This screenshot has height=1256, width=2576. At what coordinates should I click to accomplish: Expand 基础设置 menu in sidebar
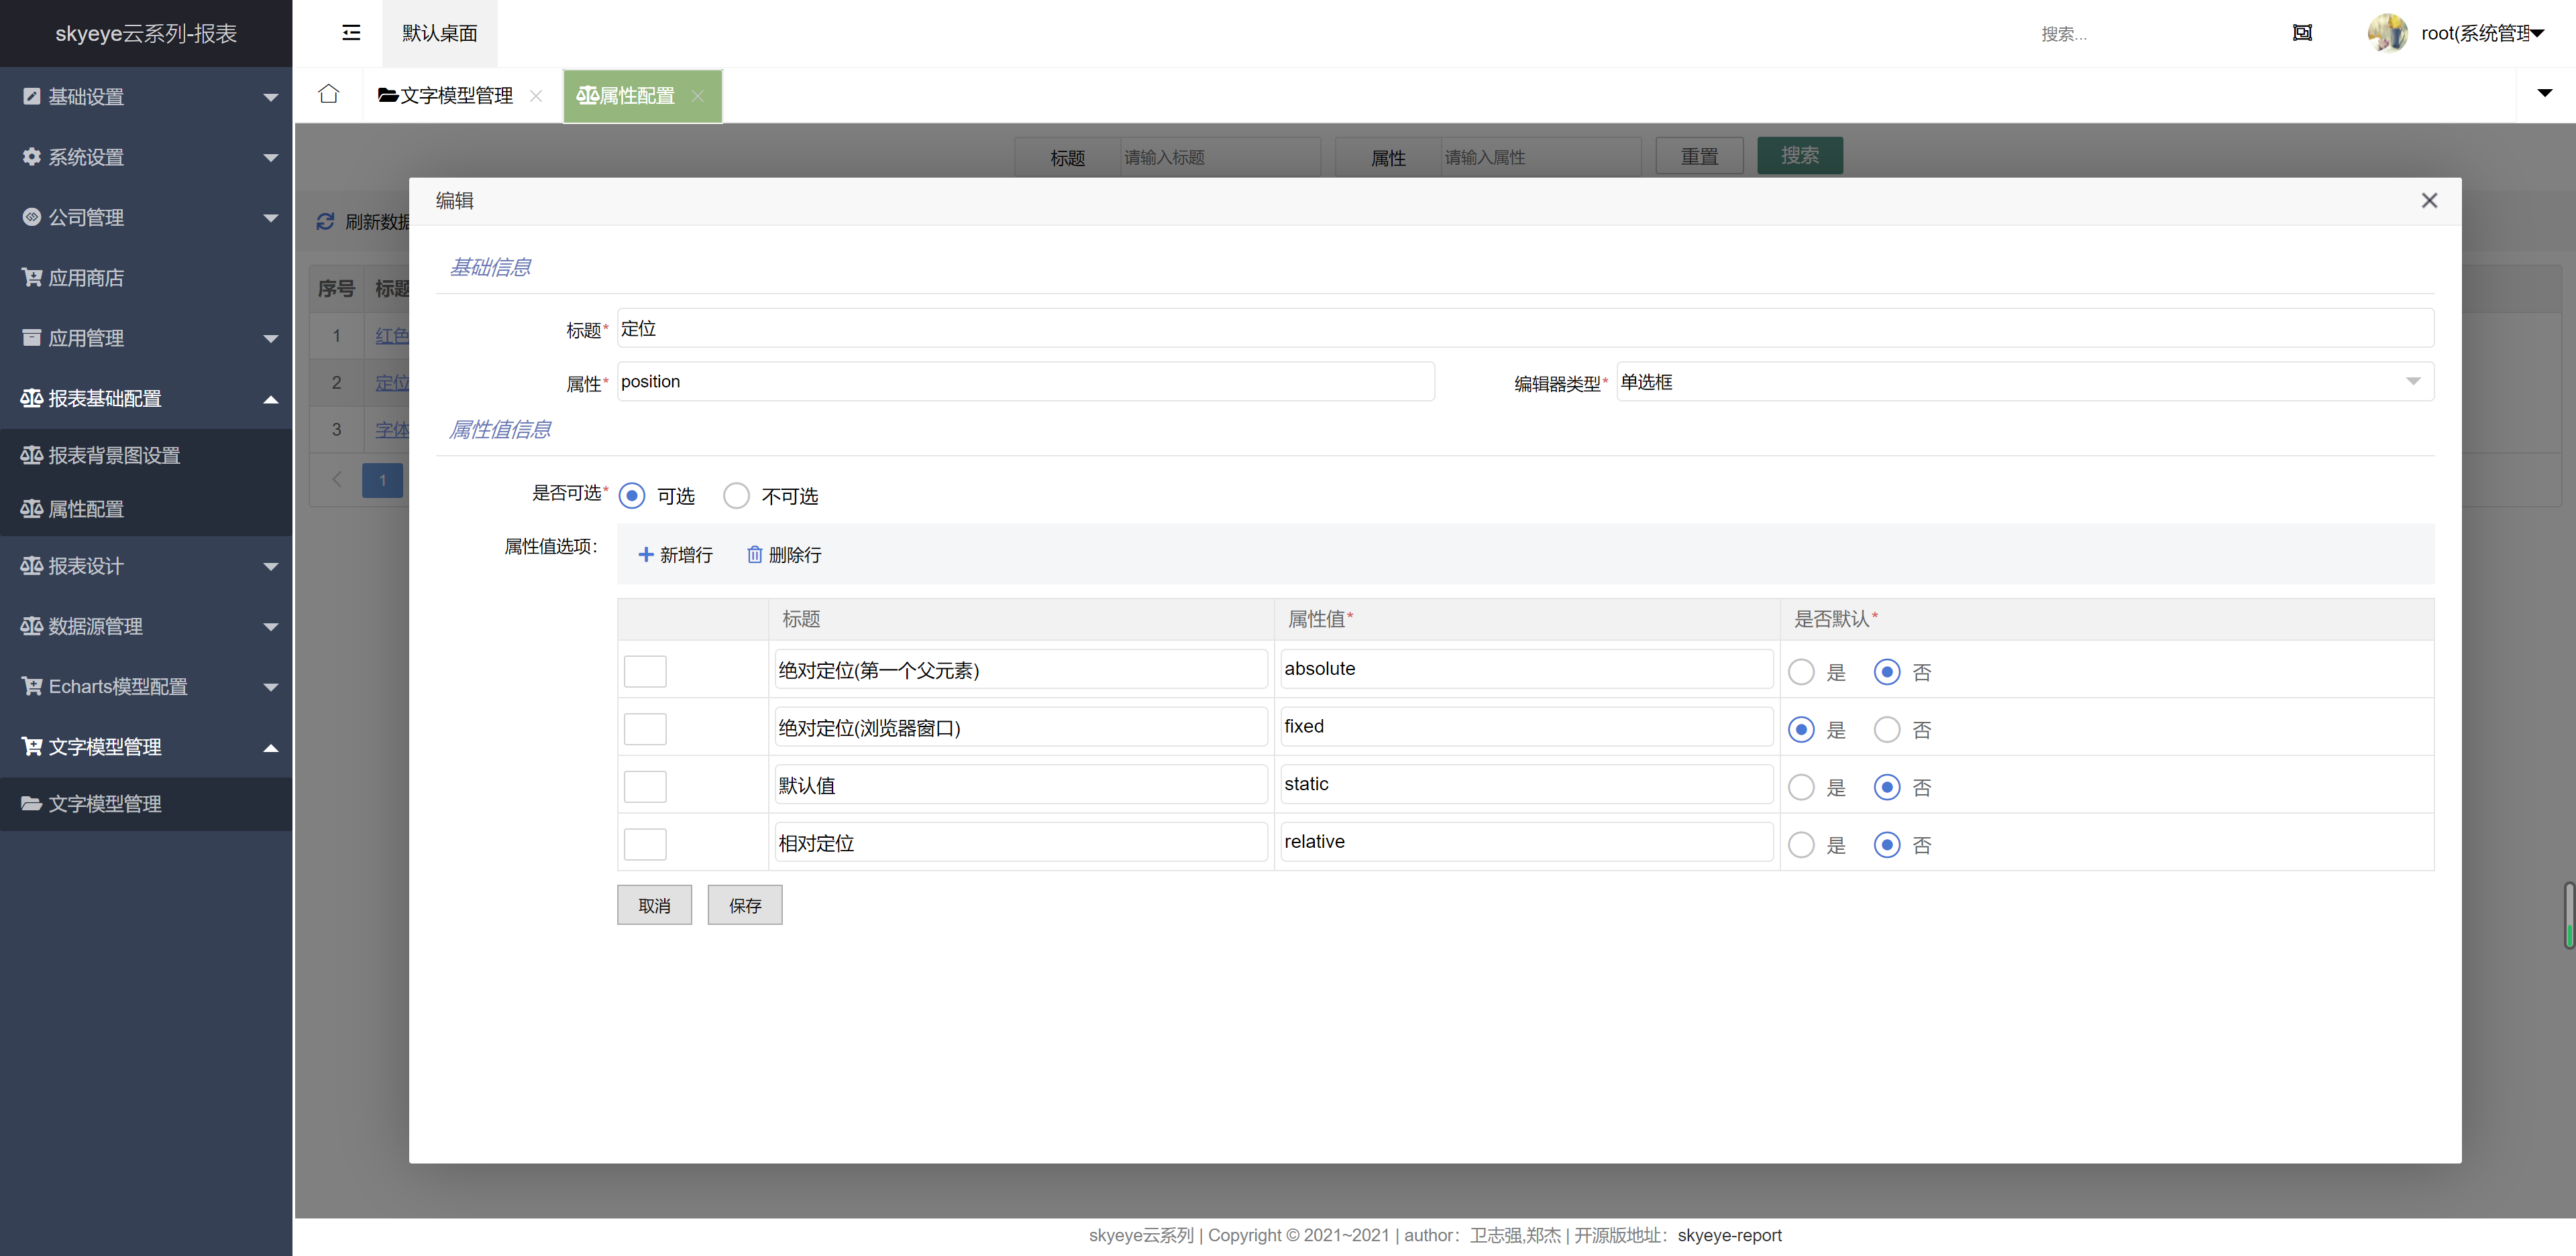click(146, 95)
